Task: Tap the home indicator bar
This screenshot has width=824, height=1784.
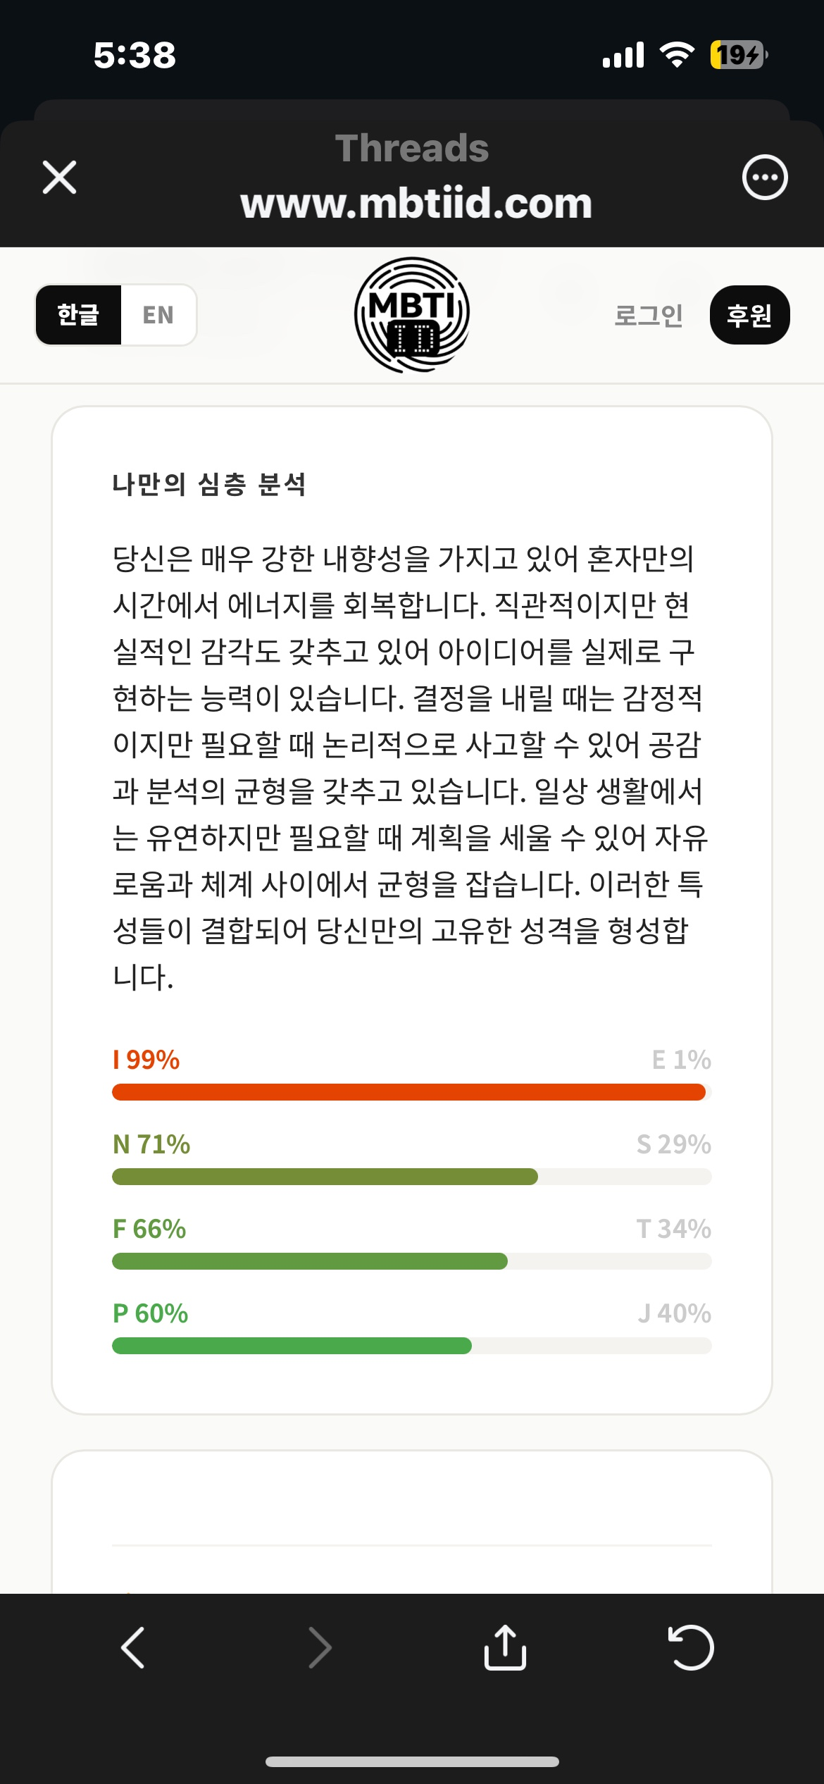Action: pyautogui.click(x=412, y=1761)
